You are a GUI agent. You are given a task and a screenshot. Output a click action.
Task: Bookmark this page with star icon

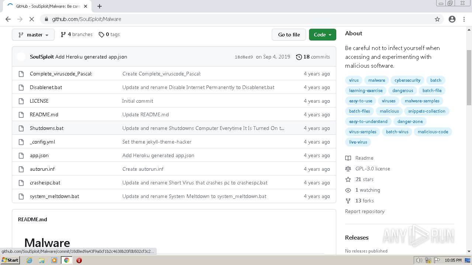coord(437,19)
